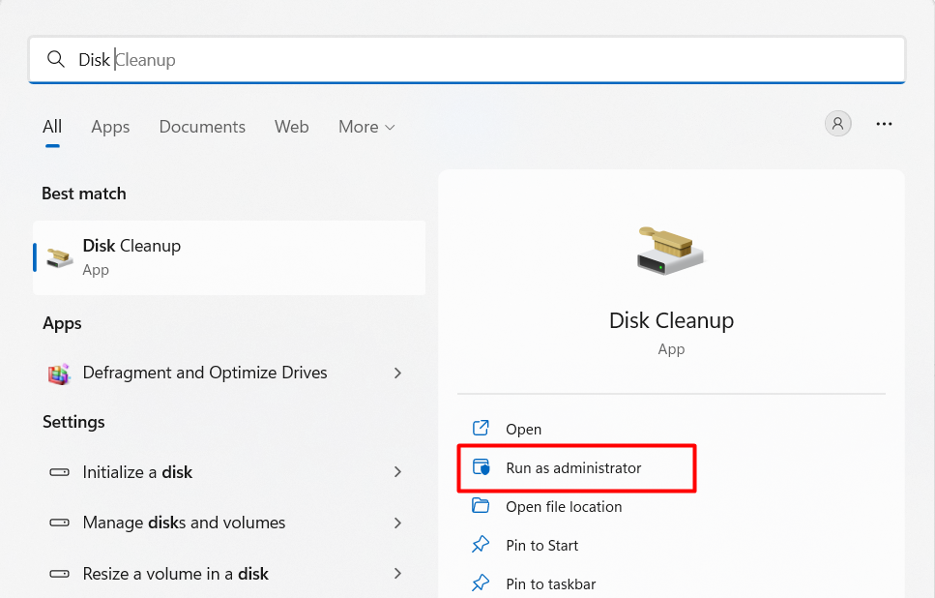Choose Pin to taskbar
Image resolution: width=935 pixels, height=598 pixels.
[550, 584]
